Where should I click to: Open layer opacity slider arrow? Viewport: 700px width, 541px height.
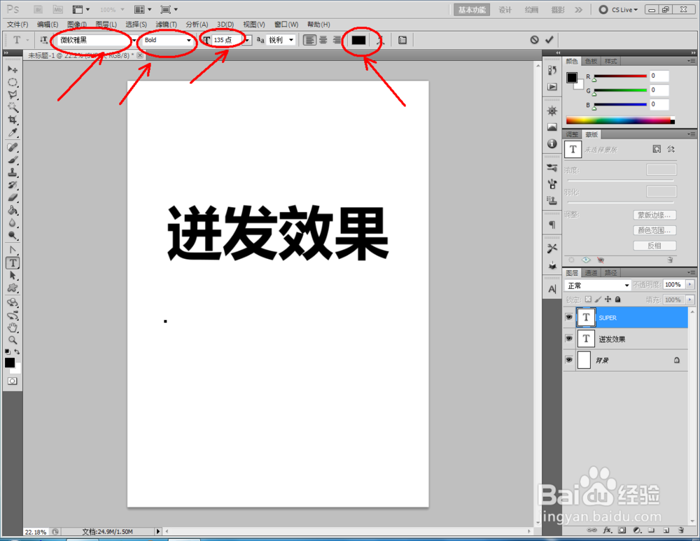click(690, 284)
